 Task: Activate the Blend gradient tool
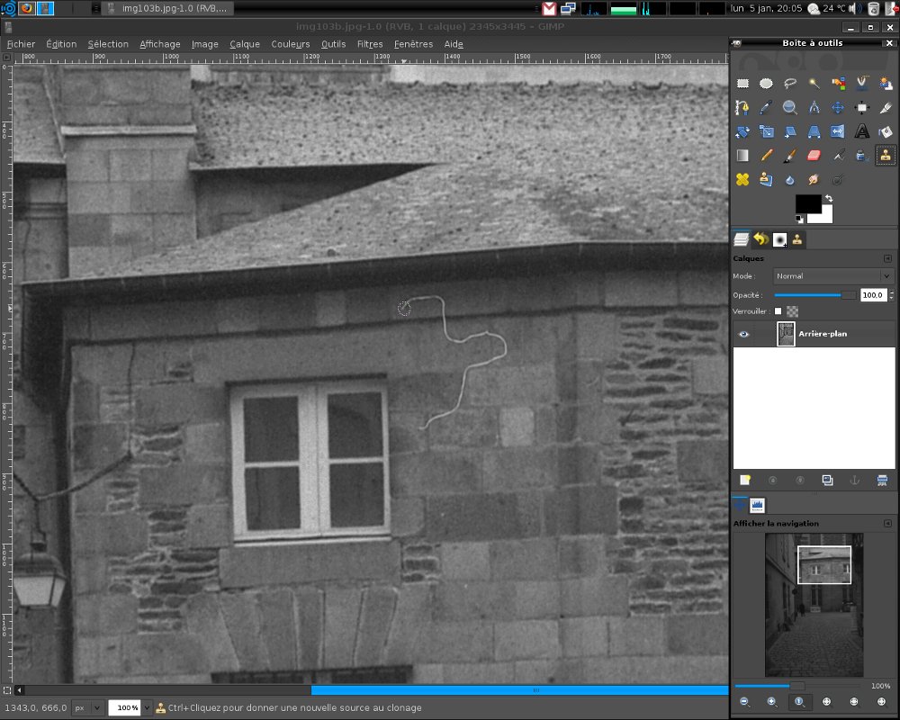[742, 156]
